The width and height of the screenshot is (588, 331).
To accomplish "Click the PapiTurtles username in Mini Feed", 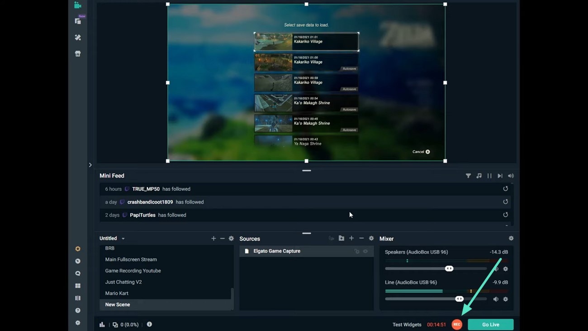I will (x=142, y=216).
